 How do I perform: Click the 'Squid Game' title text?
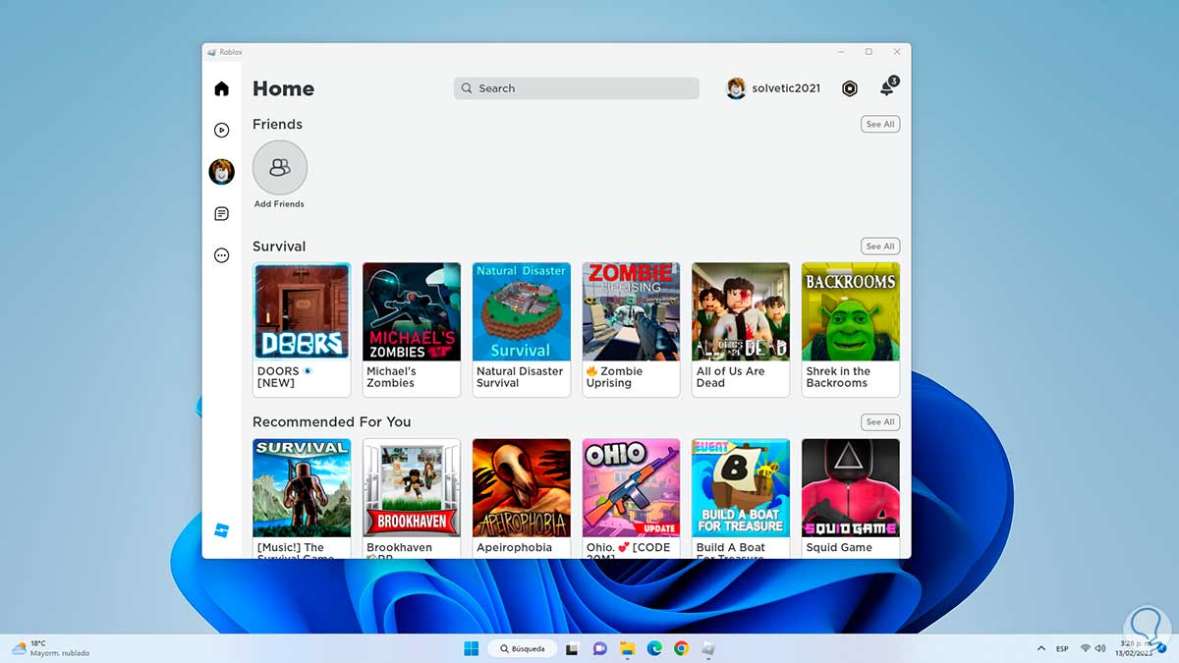tap(839, 548)
